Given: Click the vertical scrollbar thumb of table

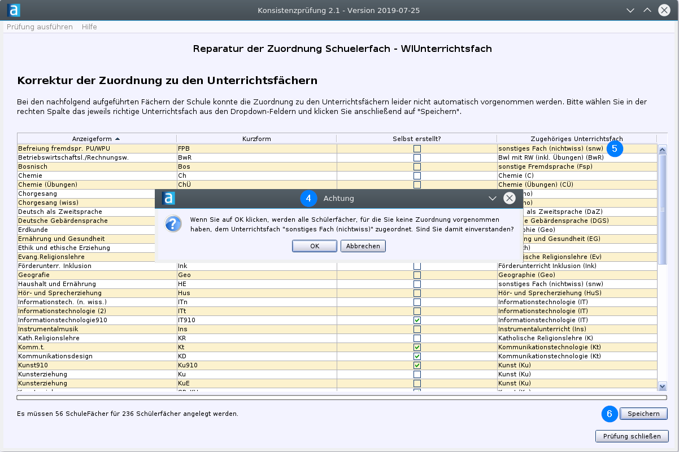Looking at the screenshot, I should click(663, 209).
